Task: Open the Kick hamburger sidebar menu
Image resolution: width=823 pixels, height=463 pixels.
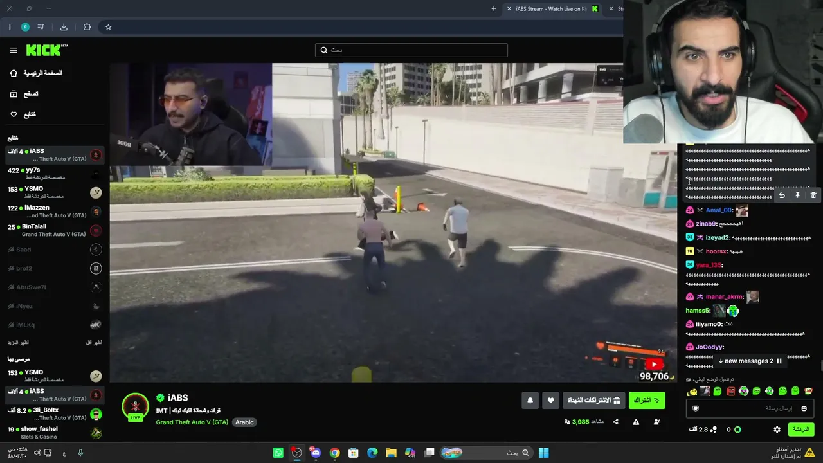Action: [x=14, y=50]
